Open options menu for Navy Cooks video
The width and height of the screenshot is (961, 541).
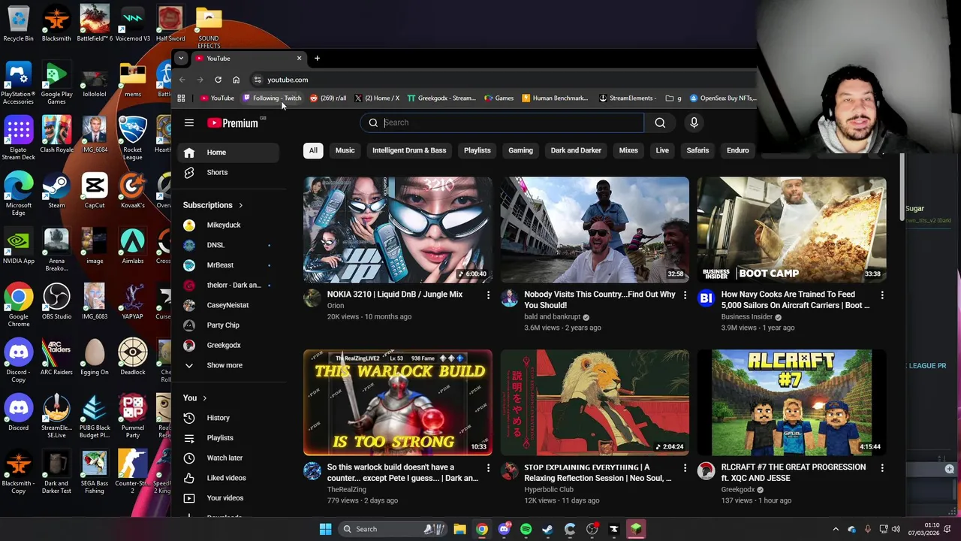pyautogui.click(x=882, y=295)
